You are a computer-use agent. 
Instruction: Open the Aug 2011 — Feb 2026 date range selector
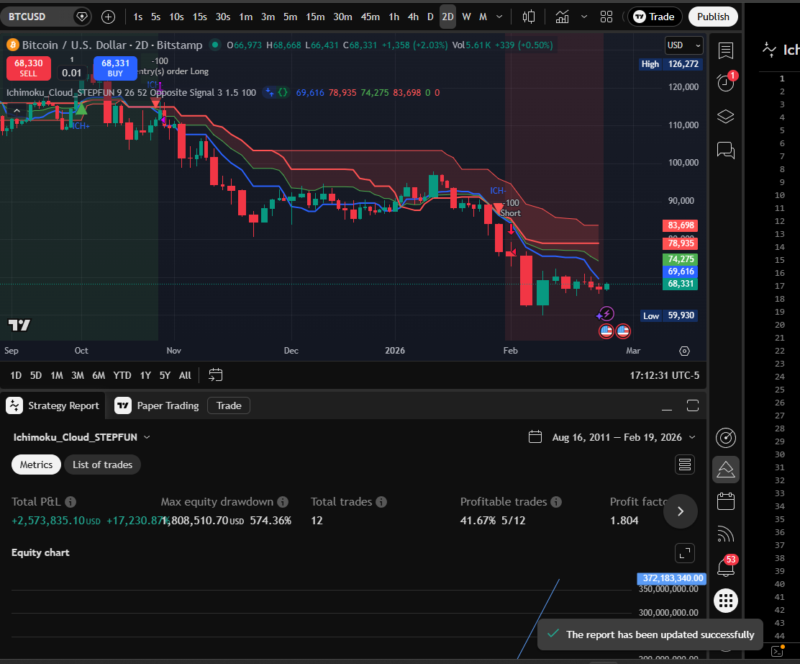click(612, 436)
